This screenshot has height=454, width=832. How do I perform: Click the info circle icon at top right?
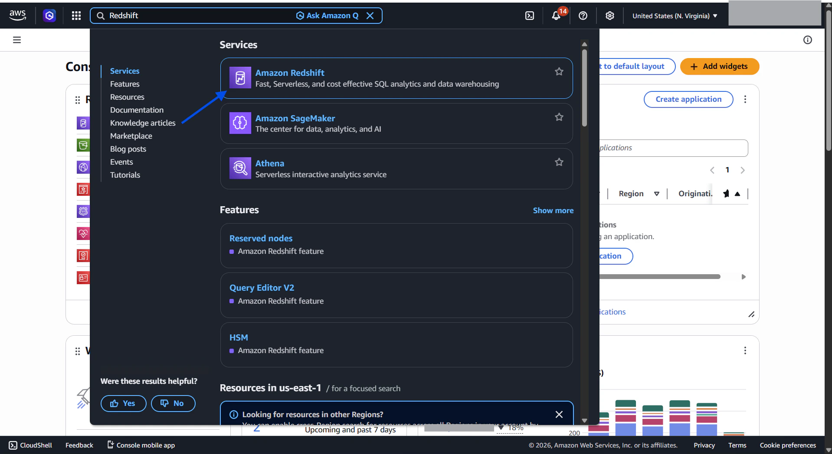pos(808,40)
